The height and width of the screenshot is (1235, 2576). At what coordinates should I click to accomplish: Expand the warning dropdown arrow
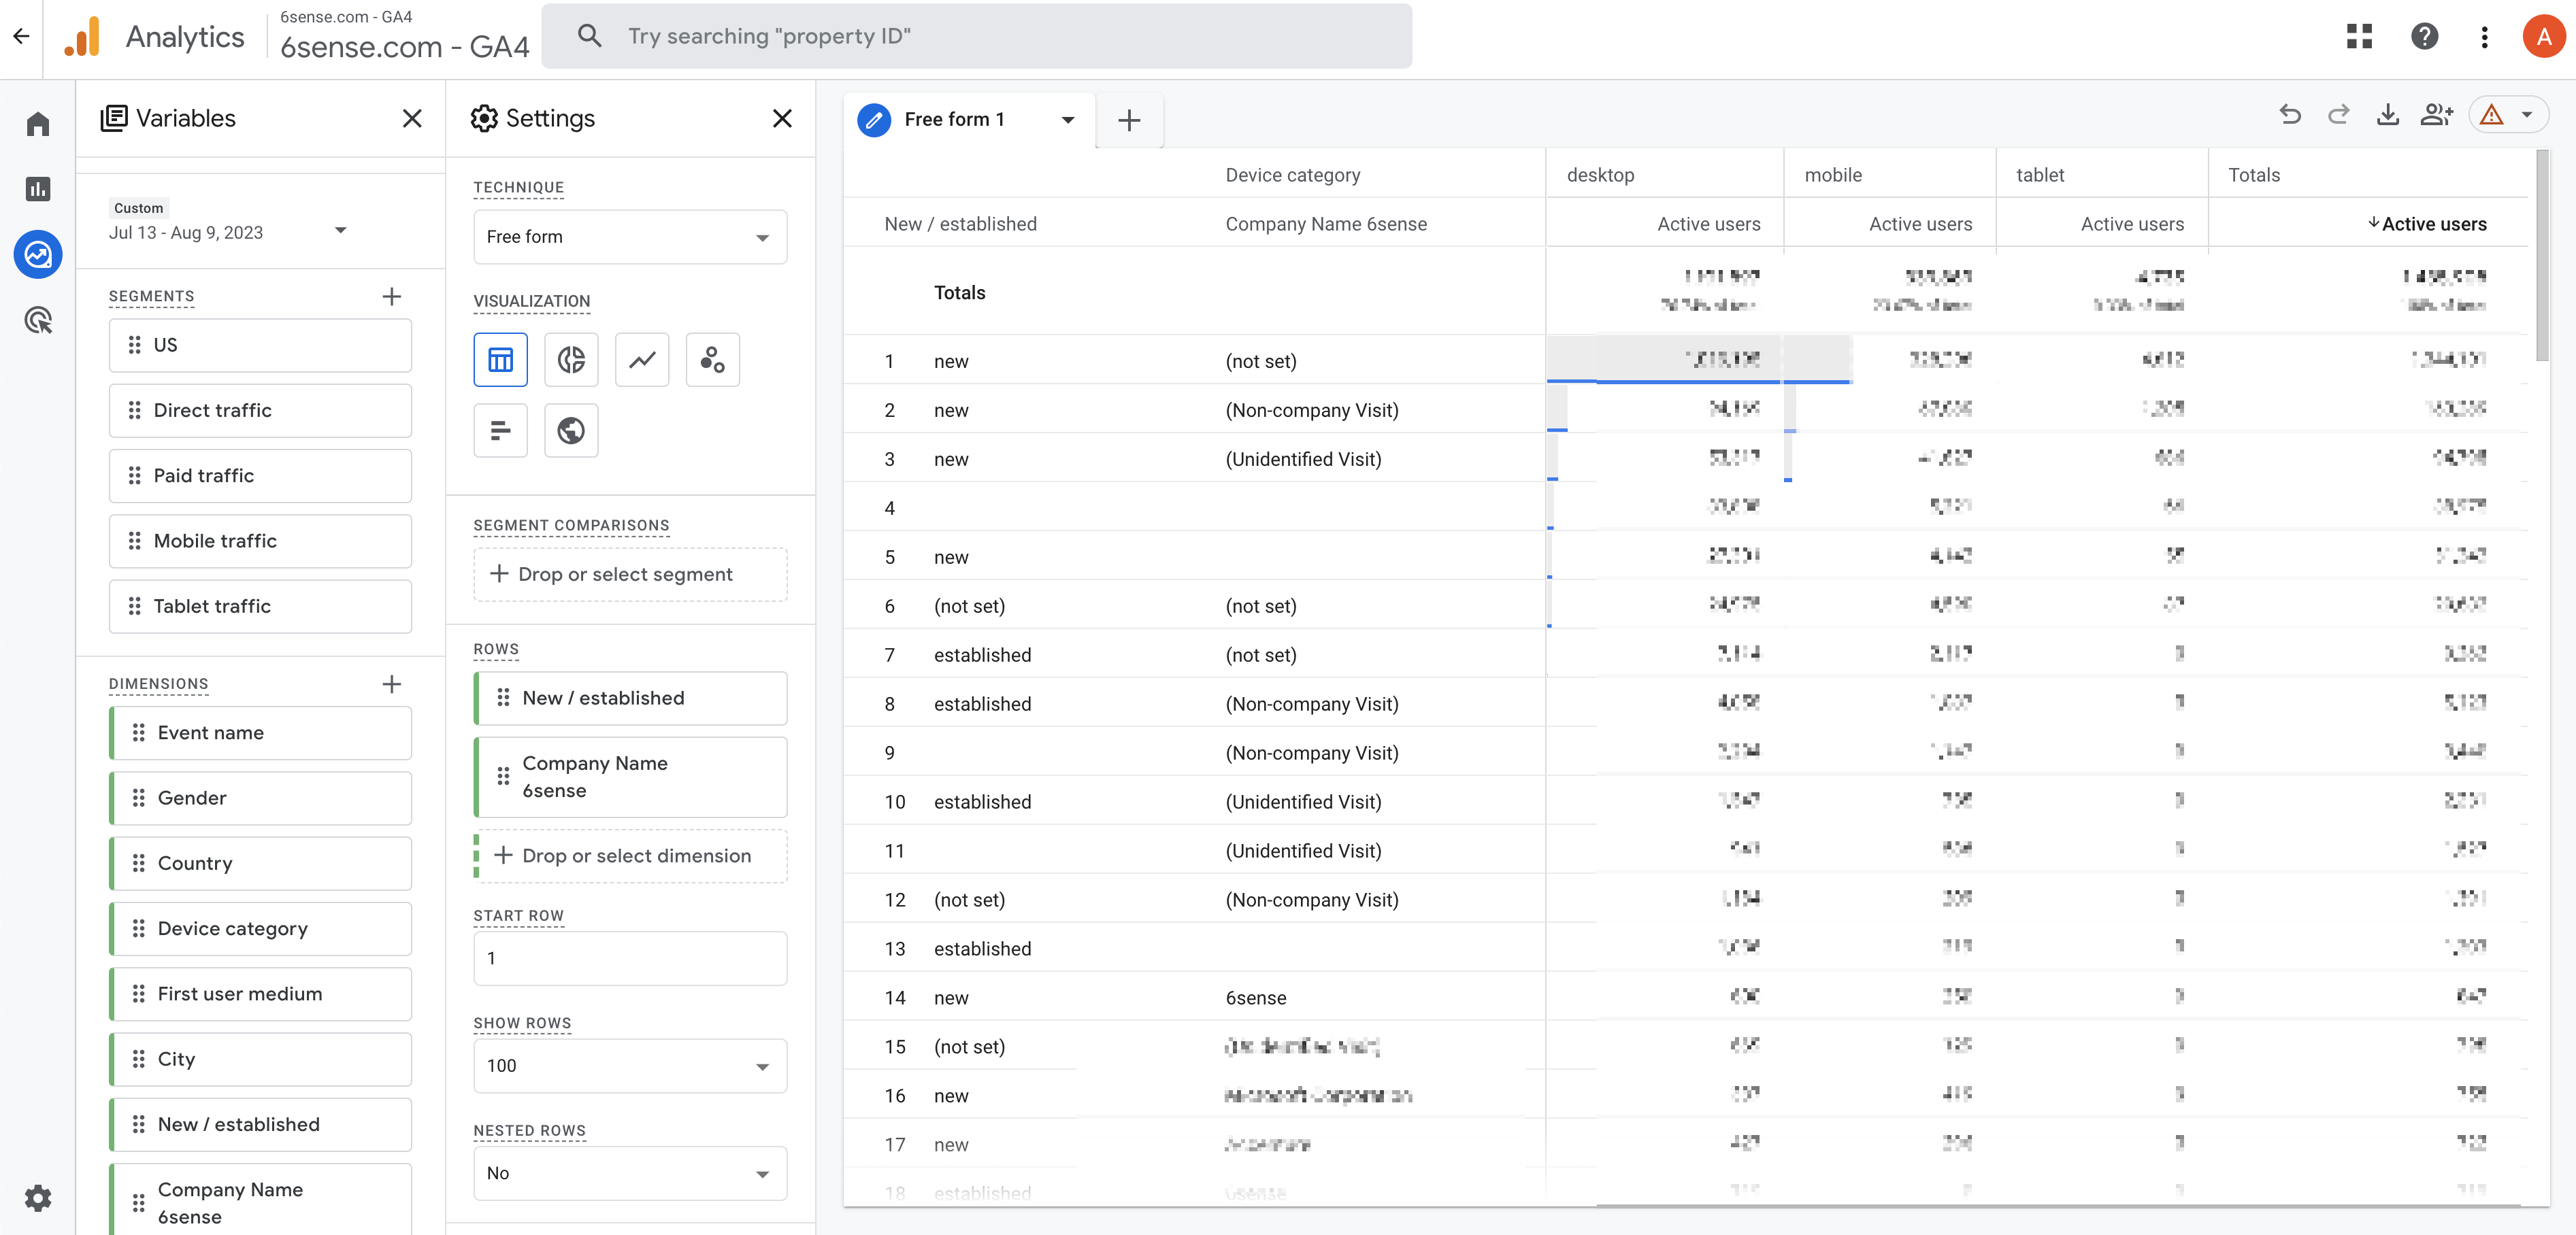point(2527,115)
